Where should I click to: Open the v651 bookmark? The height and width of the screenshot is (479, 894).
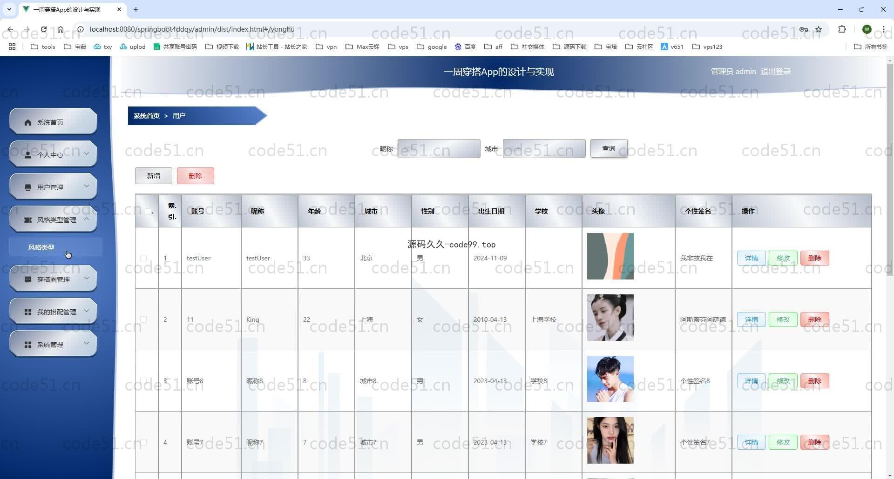(672, 47)
